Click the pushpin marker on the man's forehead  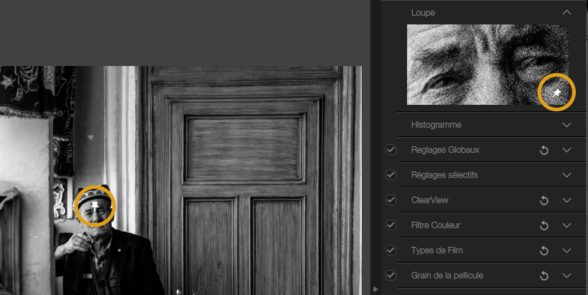click(95, 206)
